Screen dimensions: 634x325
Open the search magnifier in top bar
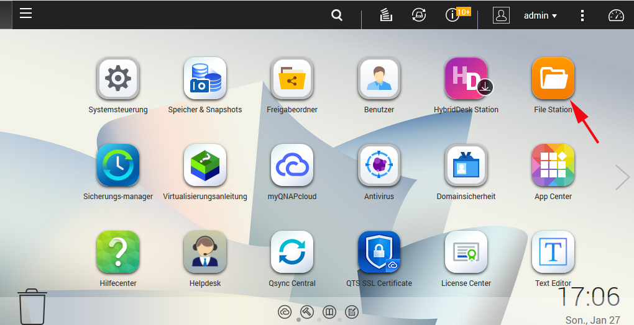pos(337,16)
